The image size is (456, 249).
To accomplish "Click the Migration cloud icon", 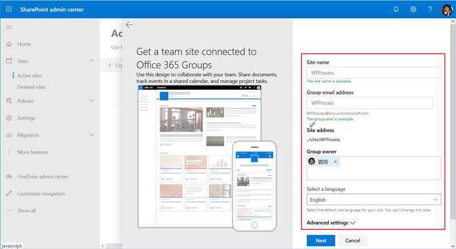I will (9, 135).
